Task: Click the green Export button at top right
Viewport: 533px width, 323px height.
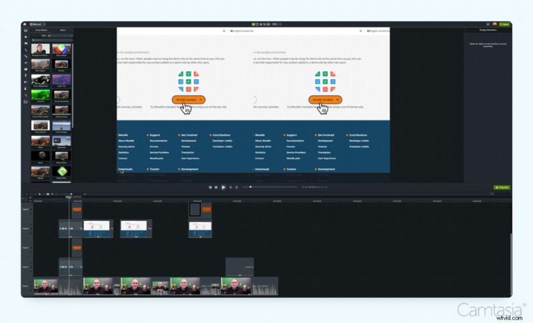Action: coord(505,24)
